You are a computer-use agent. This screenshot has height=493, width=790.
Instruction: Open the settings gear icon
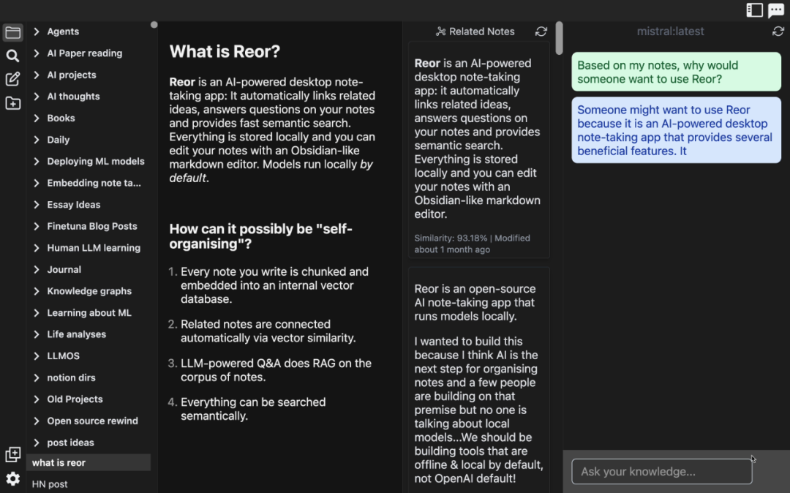click(x=12, y=478)
